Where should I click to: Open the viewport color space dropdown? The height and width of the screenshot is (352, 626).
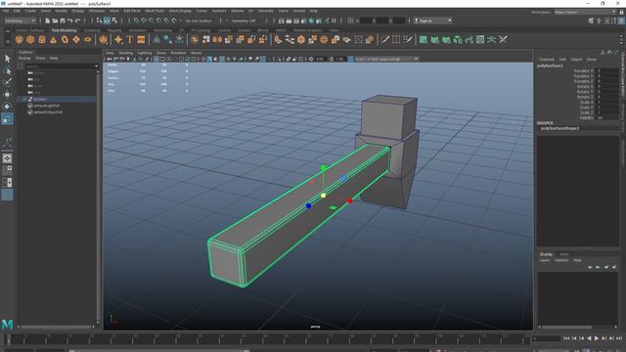(386, 59)
